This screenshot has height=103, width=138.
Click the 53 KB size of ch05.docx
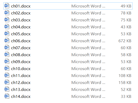126,34
